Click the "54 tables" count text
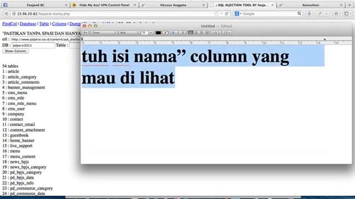The image size is (355, 199). [10, 66]
